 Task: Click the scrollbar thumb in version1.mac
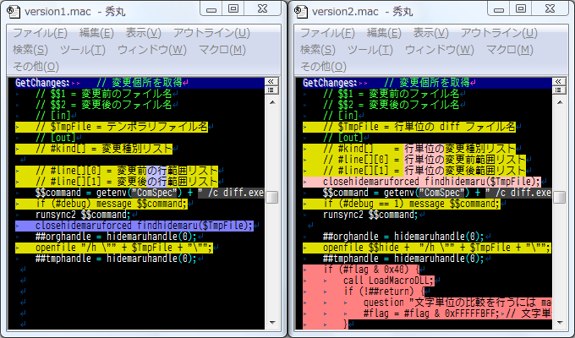[272, 197]
